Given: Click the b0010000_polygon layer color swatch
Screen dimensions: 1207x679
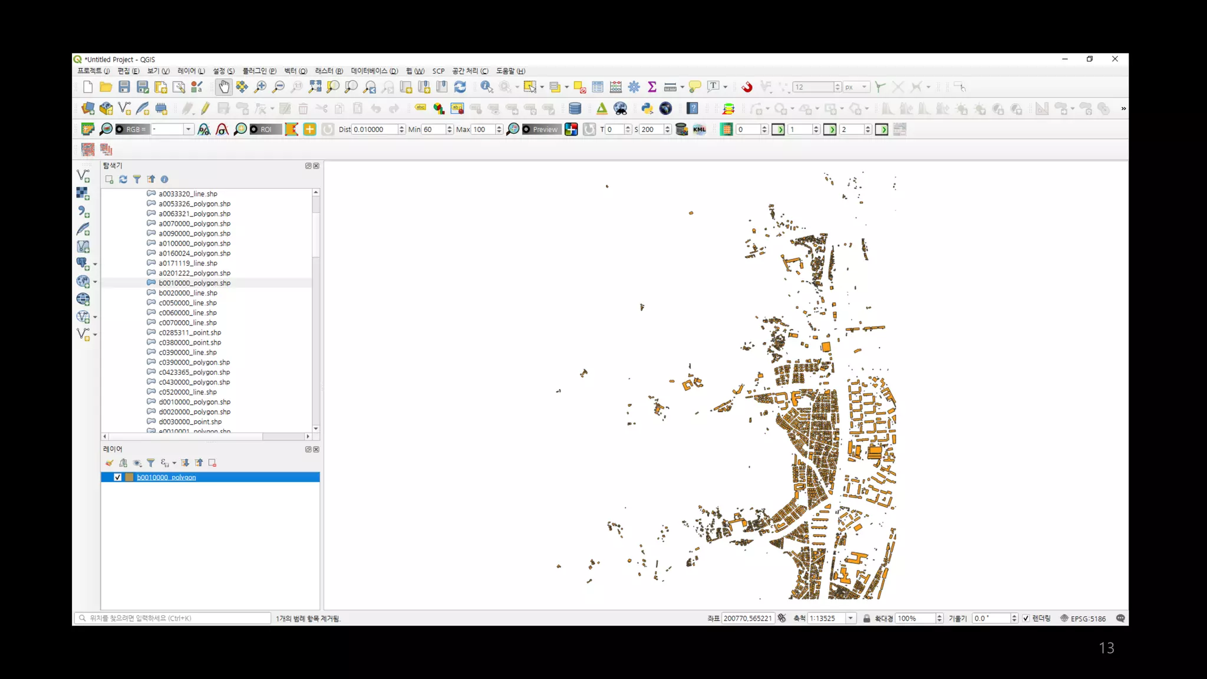Looking at the screenshot, I should click(129, 477).
